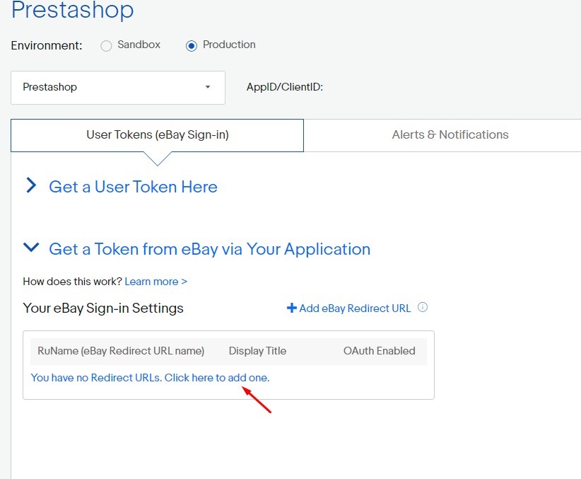Click the OAuth Enabled column header
This screenshot has height=479, width=581.
pos(379,351)
